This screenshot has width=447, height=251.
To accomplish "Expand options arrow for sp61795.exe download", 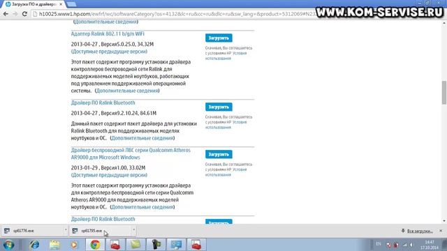I will click(x=133, y=230).
